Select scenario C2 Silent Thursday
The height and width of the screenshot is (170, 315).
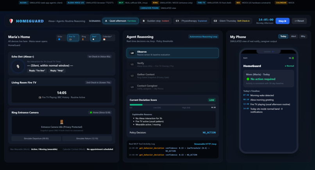pos(231,21)
